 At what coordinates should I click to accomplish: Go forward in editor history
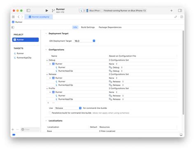22,17
